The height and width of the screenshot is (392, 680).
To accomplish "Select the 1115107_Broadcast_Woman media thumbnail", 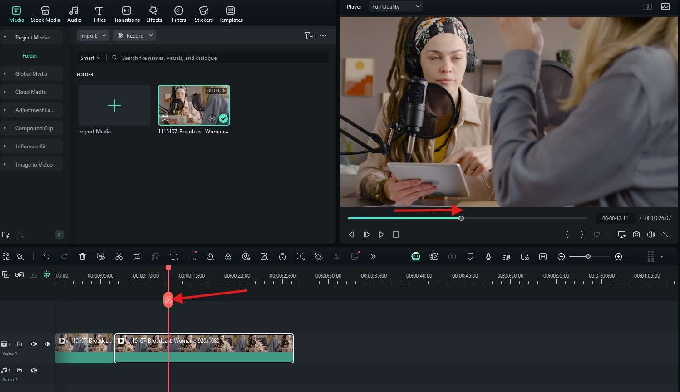I will pyautogui.click(x=194, y=105).
